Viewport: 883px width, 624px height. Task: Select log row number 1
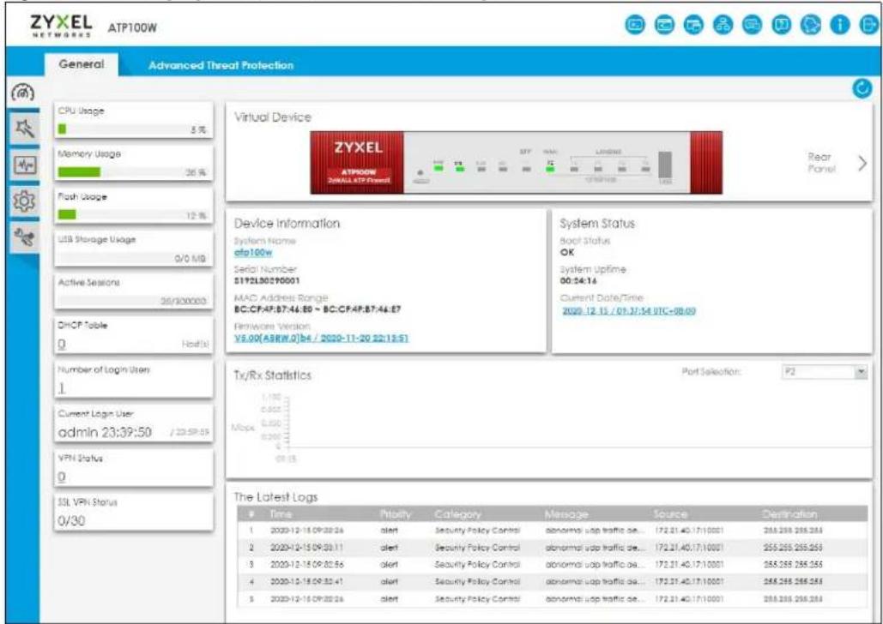tap(552, 530)
